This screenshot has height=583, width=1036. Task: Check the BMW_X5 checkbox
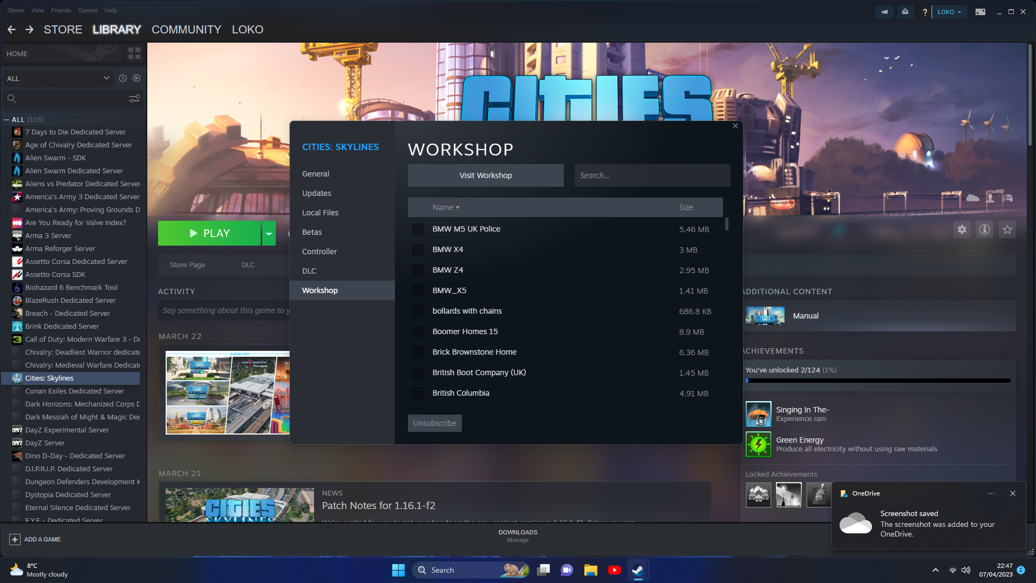click(418, 291)
